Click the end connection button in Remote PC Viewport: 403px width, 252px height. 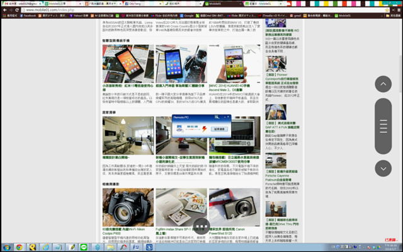(219, 129)
